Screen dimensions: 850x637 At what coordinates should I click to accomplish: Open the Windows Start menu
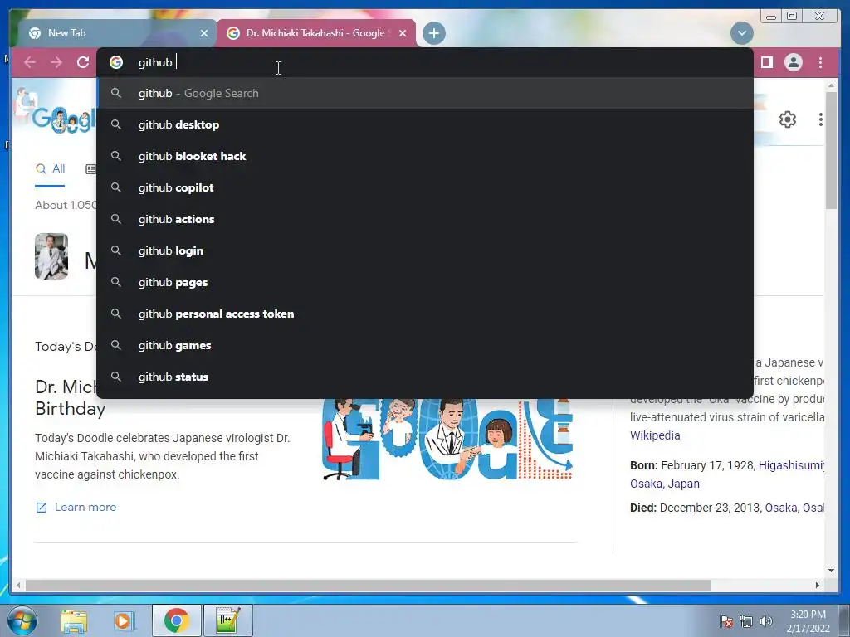pos(22,620)
